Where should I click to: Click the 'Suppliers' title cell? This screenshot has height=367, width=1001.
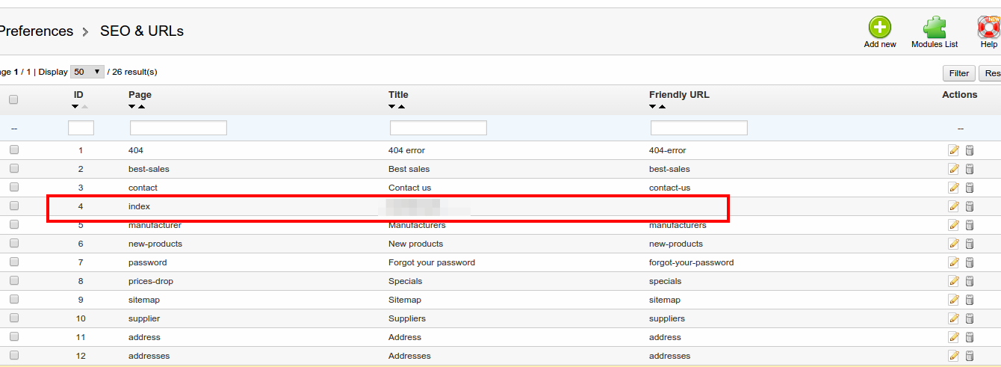[x=406, y=318]
